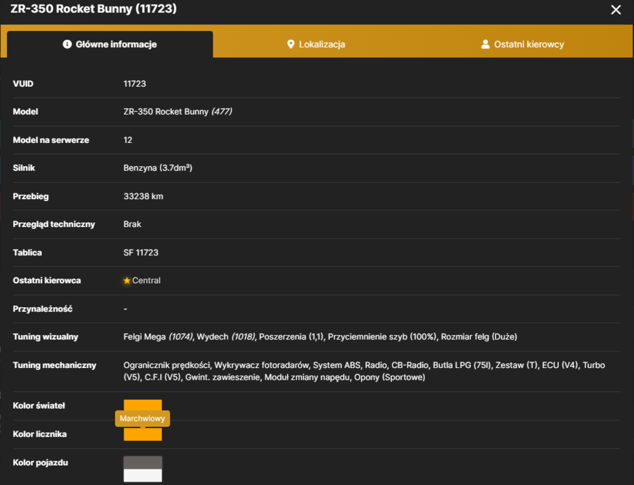
Task: Click the gold star beside Central
Action: tap(127, 281)
